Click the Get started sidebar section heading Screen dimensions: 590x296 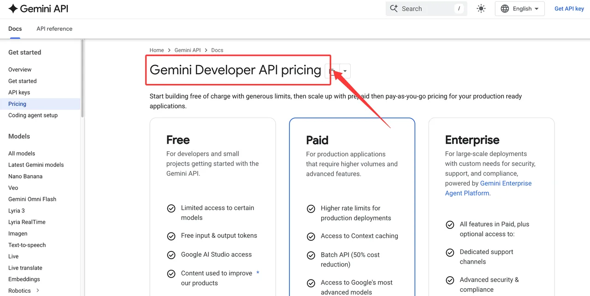pos(25,53)
